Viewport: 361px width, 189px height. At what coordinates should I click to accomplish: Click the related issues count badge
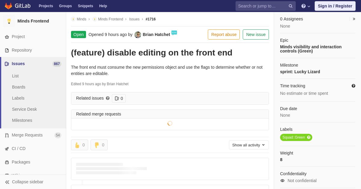119,98
